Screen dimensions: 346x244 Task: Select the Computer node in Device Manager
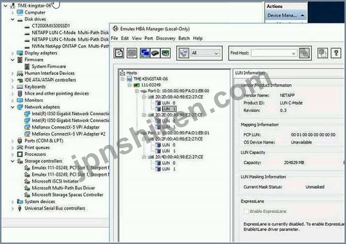coord(35,13)
